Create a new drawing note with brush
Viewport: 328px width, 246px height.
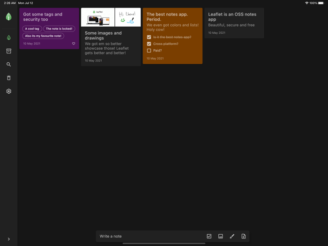tap(232, 236)
